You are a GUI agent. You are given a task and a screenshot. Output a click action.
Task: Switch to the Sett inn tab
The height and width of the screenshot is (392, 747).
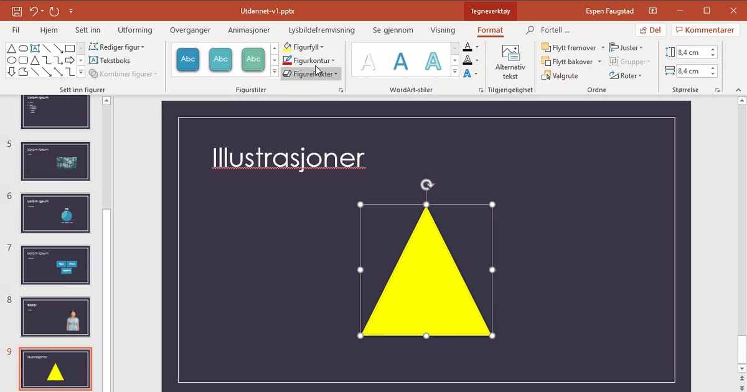88,30
